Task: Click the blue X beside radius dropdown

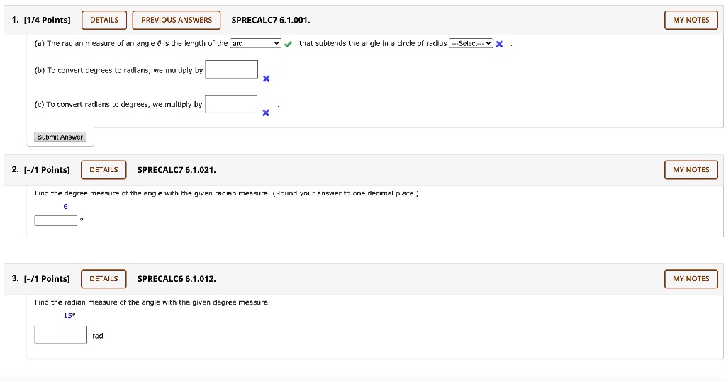Action: 499,45
